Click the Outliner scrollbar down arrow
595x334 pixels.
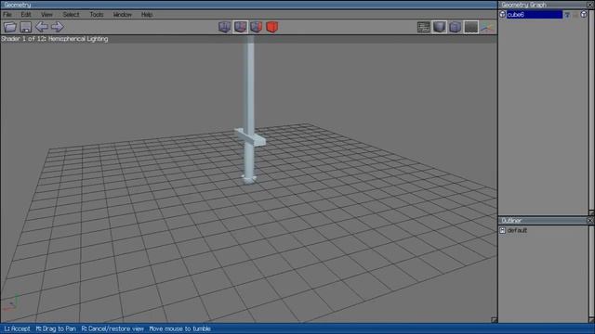click(x=591, y=319)
